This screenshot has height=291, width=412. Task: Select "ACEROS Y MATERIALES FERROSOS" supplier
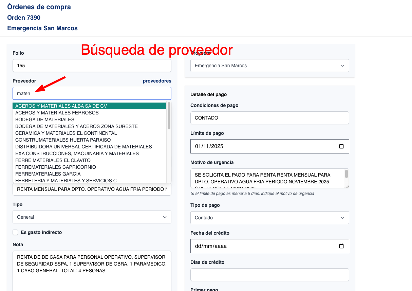click(57, 112)
